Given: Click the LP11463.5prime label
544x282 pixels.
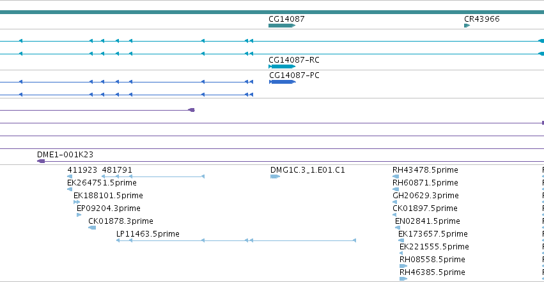Looking at the screenshot, I should (148, 234).
